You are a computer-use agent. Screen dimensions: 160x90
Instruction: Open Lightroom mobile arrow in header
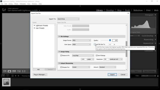pyautogui.click(x=39, y=10)
